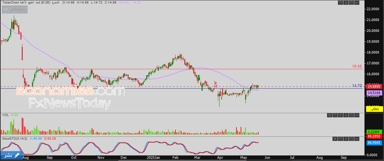
Task: Click the 2025Jan date axis label
Action: (x=153, y=157)
